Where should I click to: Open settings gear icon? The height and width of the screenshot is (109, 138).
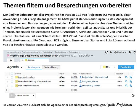134,52
